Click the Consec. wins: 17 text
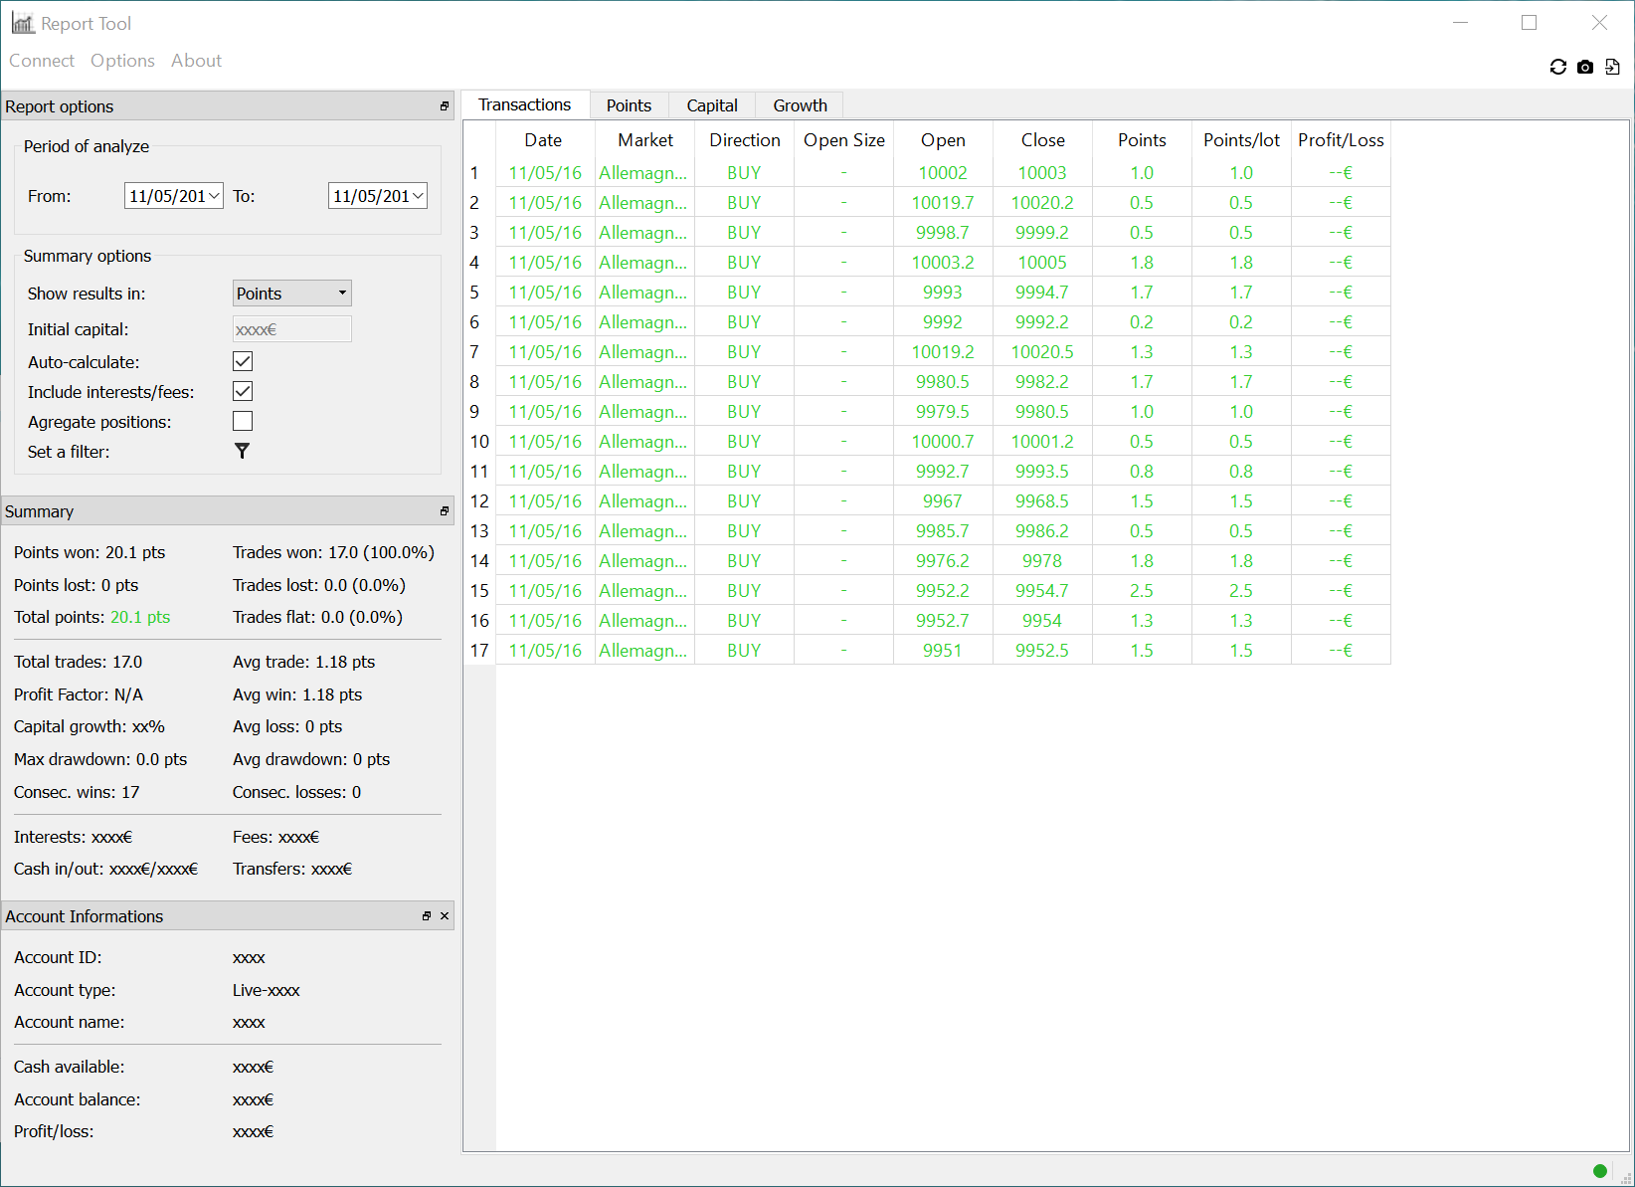1635x1187 pixels. [x=77, y=792]
